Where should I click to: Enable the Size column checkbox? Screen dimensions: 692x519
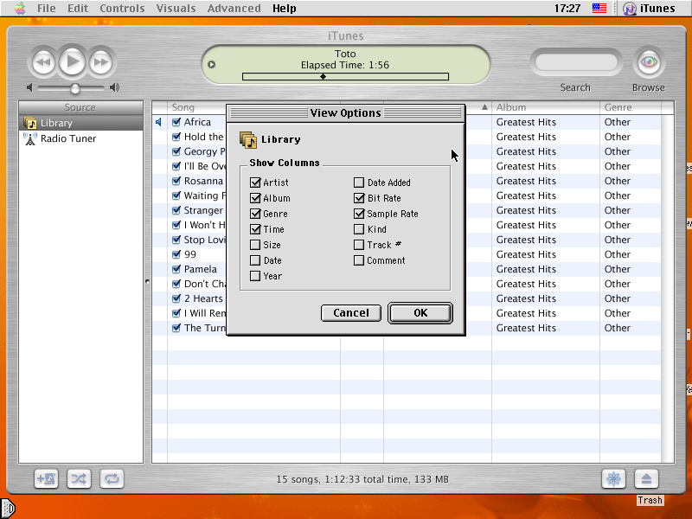[x=255, y=245]
